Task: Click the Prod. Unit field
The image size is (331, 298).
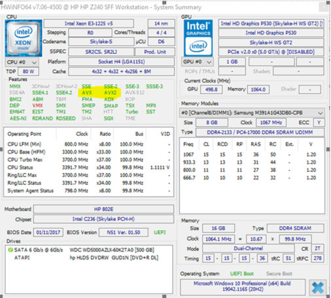Action: (x=155, y=52)
